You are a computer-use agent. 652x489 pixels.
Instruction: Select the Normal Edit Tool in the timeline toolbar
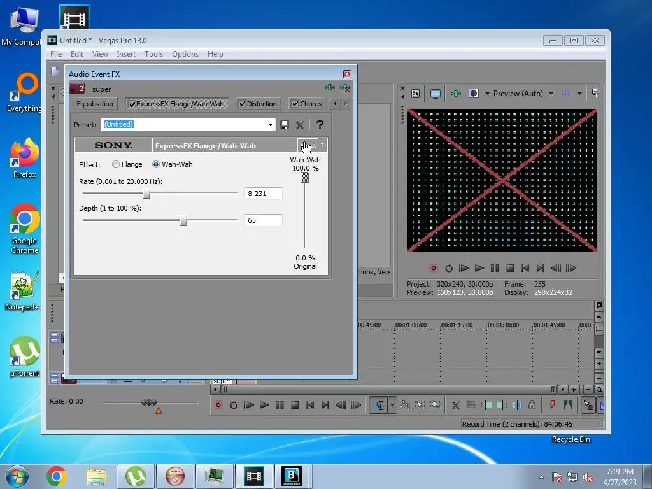[379, 405]
